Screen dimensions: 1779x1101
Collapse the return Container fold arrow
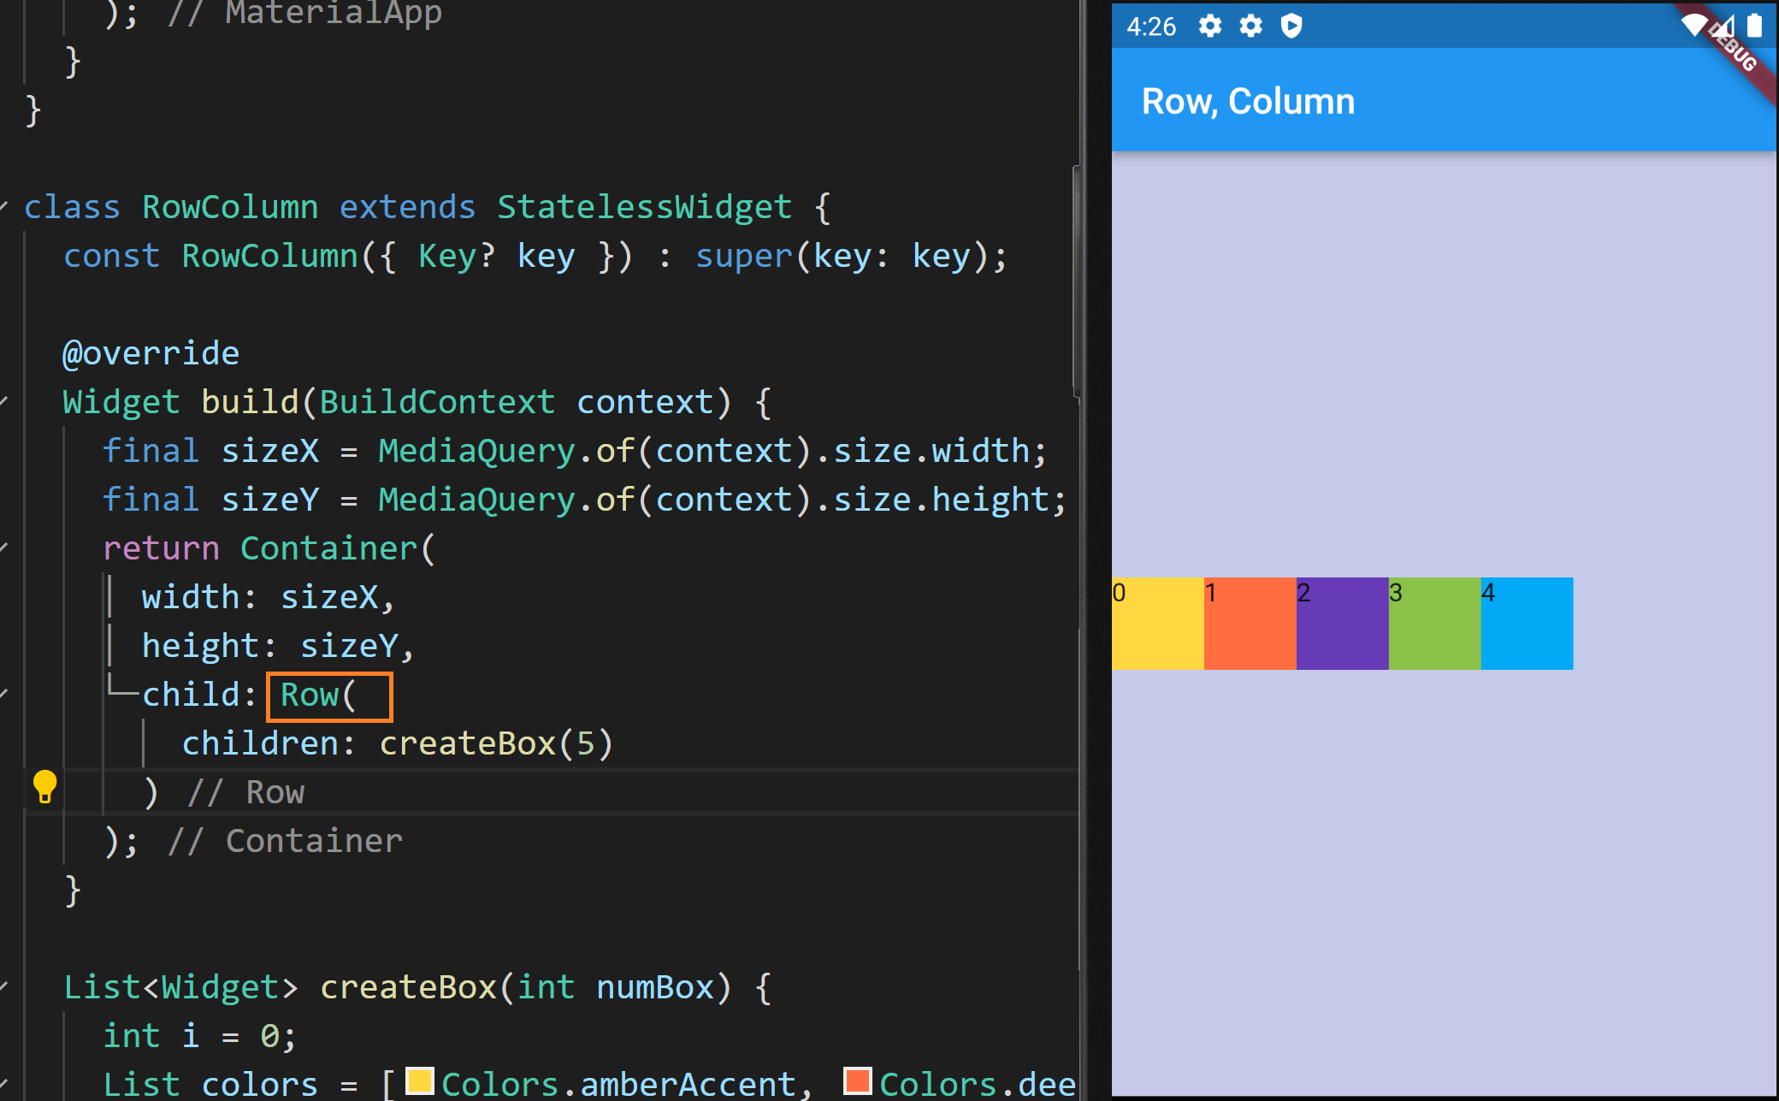point(5,548)
